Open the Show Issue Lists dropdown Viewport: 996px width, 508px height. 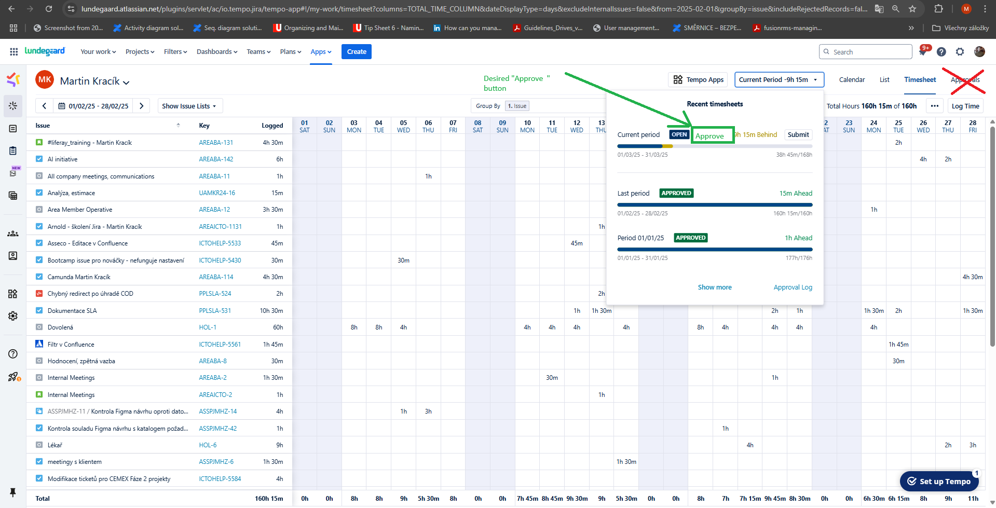[x=189, y=106]
